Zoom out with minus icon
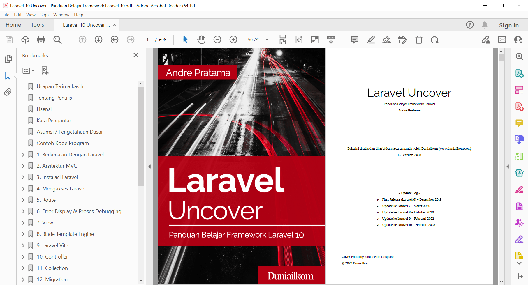This screenshot has width=528, height=285. pyautogui.click(x=217, y=40)
